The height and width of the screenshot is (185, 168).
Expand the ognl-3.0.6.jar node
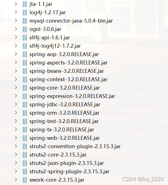point(16,29)
